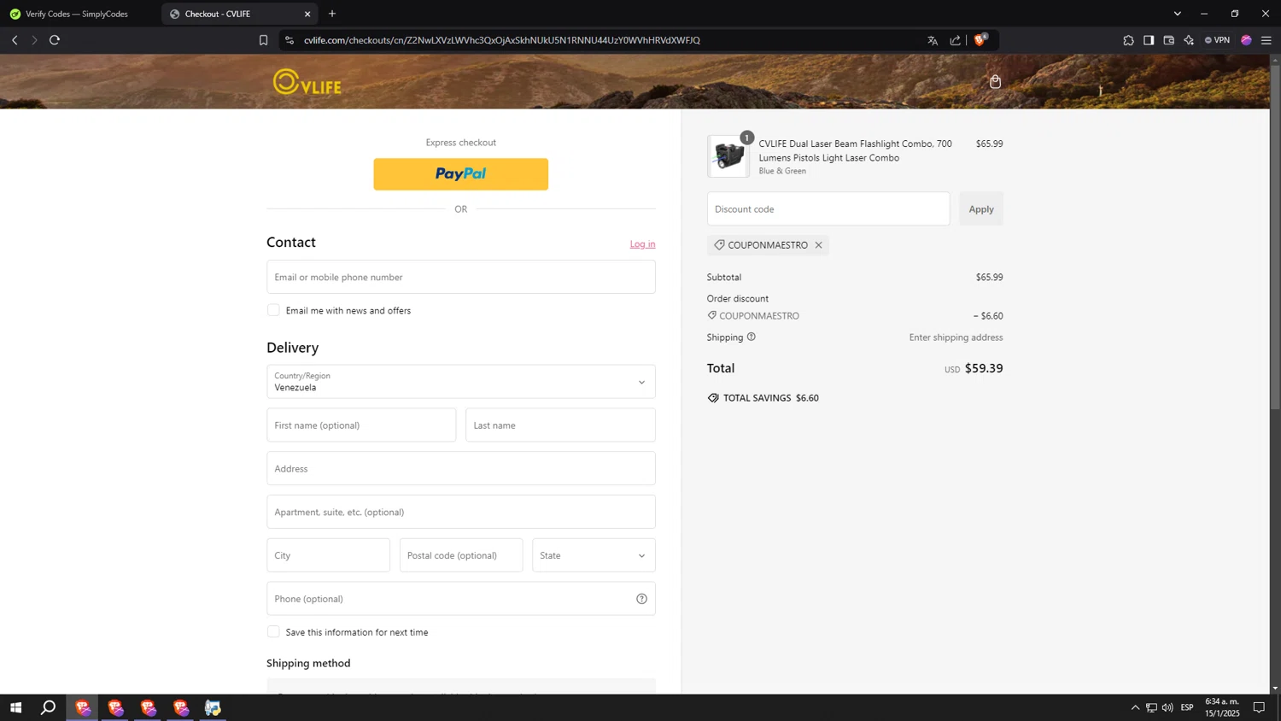Open the State dropdown

[594, 555]
